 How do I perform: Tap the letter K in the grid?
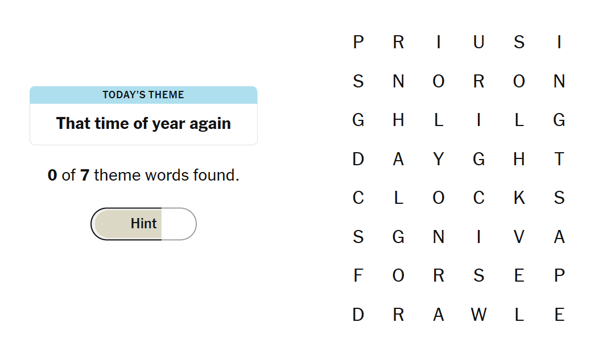point(519,198)
